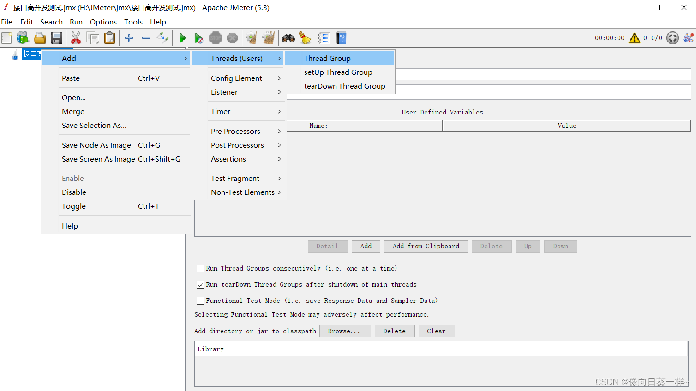The width and height of the screenshot is (696, 391).
Task: Click the Collapse All minus icon
Action: point(146,38)
